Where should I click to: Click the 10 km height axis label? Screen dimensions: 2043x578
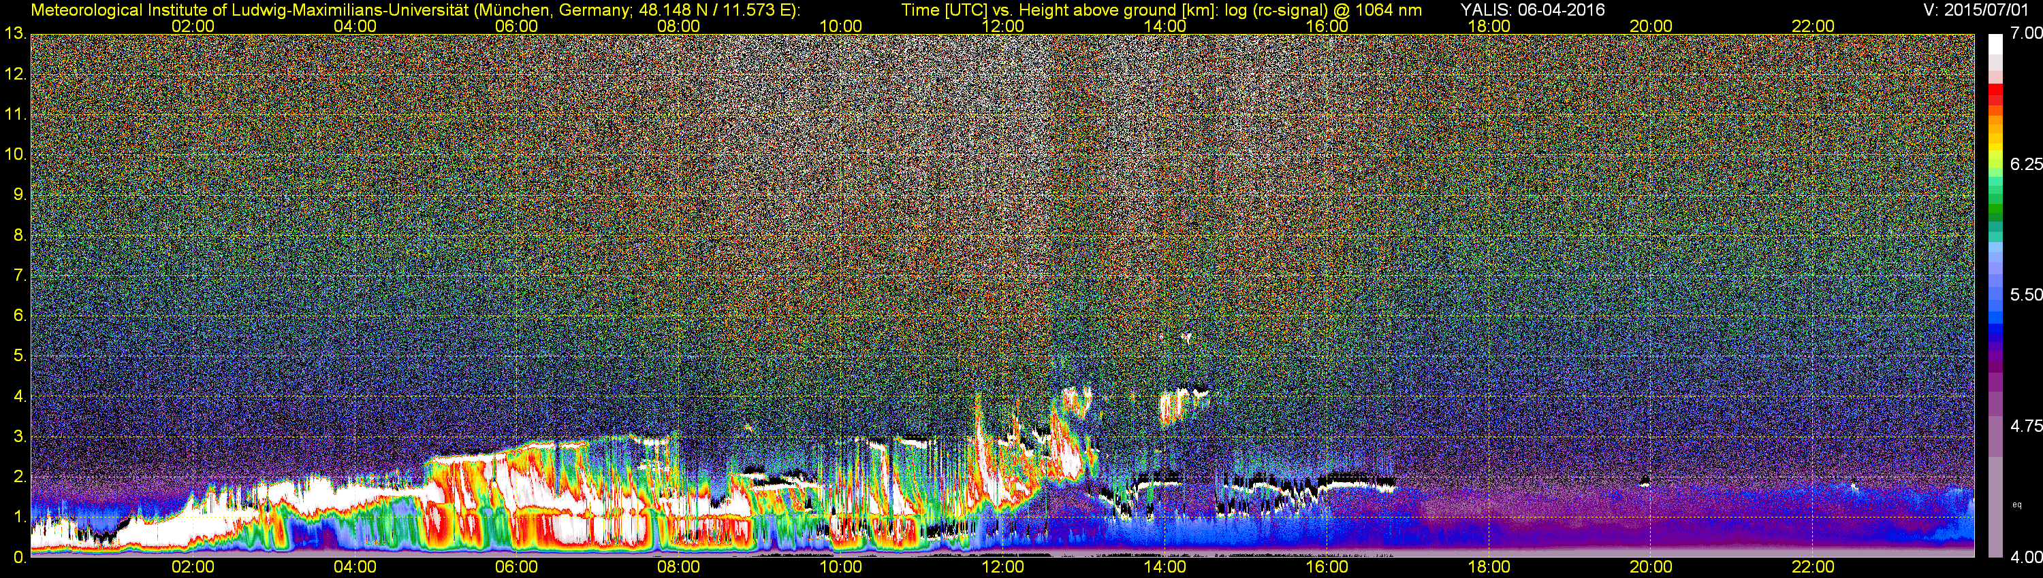(15, 154)
